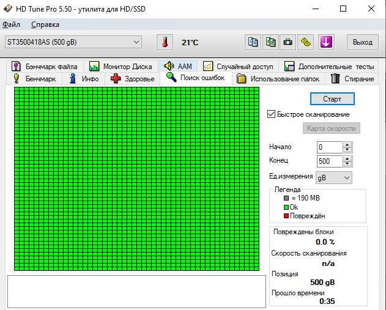386x310 pixels.
Task: Close the HD Tune Pro window
Action: (x=371, y=9)
